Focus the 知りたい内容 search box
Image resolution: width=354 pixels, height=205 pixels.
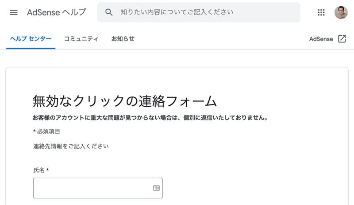(199, 12)
